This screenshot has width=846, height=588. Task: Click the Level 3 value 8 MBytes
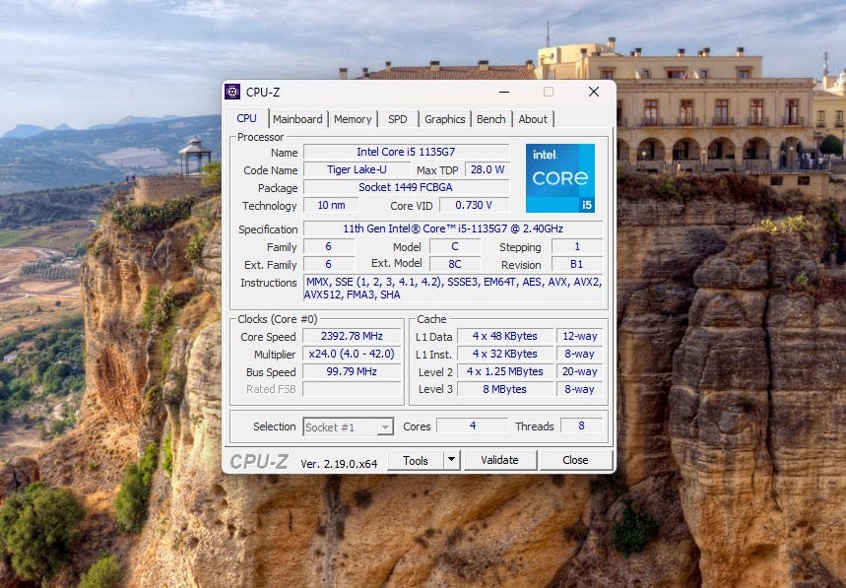coord(505,389)
